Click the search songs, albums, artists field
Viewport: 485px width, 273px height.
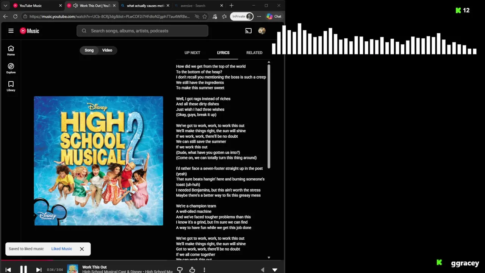click(x=142, y=31)
